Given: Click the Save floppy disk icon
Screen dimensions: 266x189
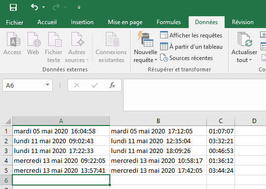Looking at the screenshot, I should [13, 7].
